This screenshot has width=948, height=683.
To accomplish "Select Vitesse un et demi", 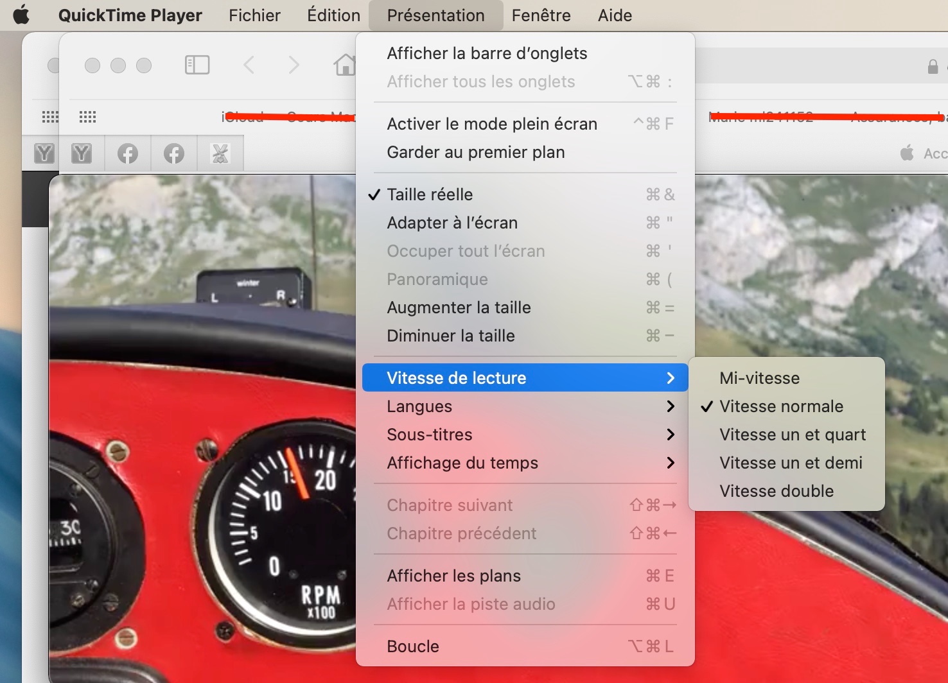I will [787, 463].
